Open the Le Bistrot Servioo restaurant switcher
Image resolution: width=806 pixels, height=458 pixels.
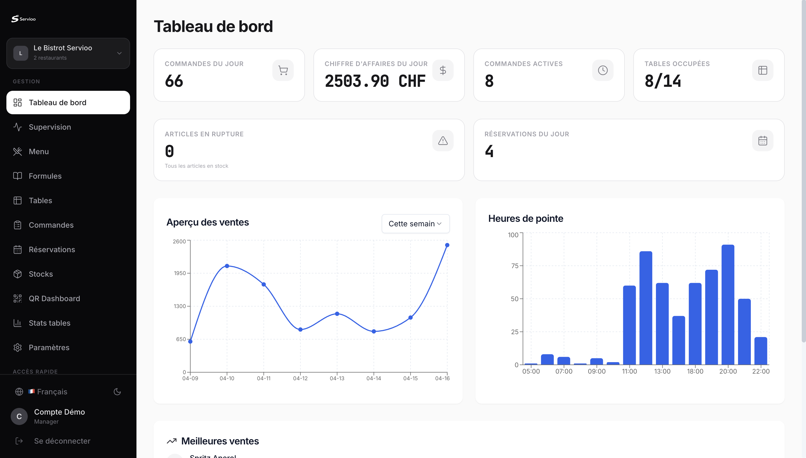coord(68,53)
